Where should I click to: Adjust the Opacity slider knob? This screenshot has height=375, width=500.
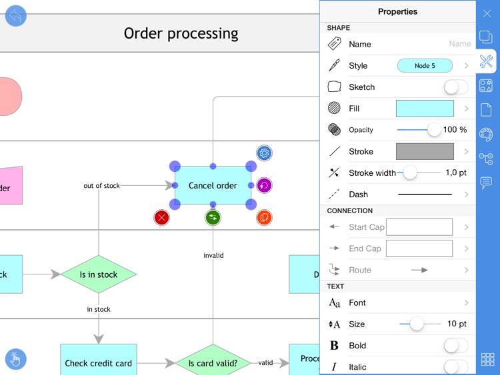pyautogui.click(x=434, y=130)
